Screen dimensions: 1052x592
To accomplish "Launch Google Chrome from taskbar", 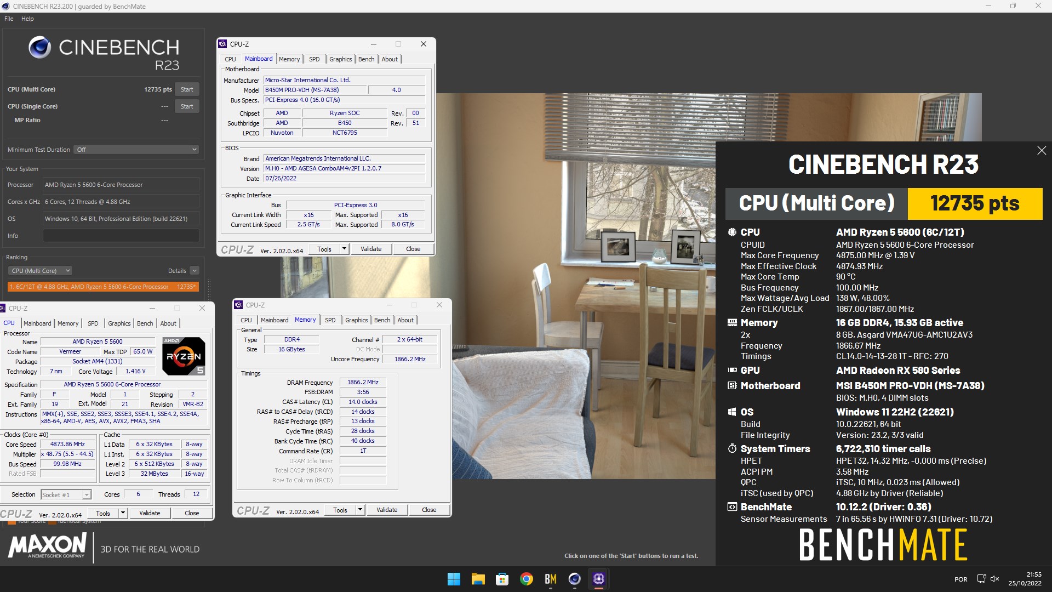I will (x=527, y=579).
